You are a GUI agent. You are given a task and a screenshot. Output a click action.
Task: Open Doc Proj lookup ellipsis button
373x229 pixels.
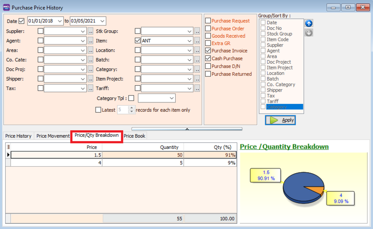tap(90, 69)
